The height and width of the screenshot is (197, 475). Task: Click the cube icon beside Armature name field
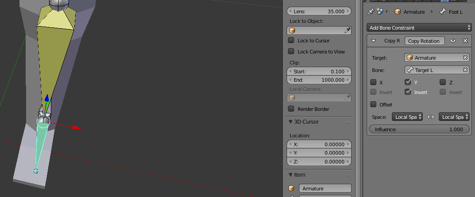pos(291,188)
